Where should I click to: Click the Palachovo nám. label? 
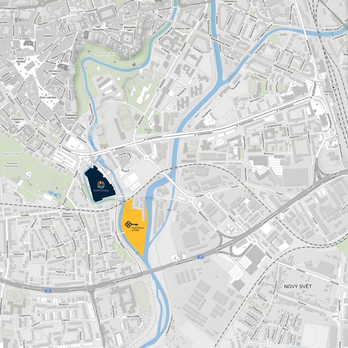(18, 121)
